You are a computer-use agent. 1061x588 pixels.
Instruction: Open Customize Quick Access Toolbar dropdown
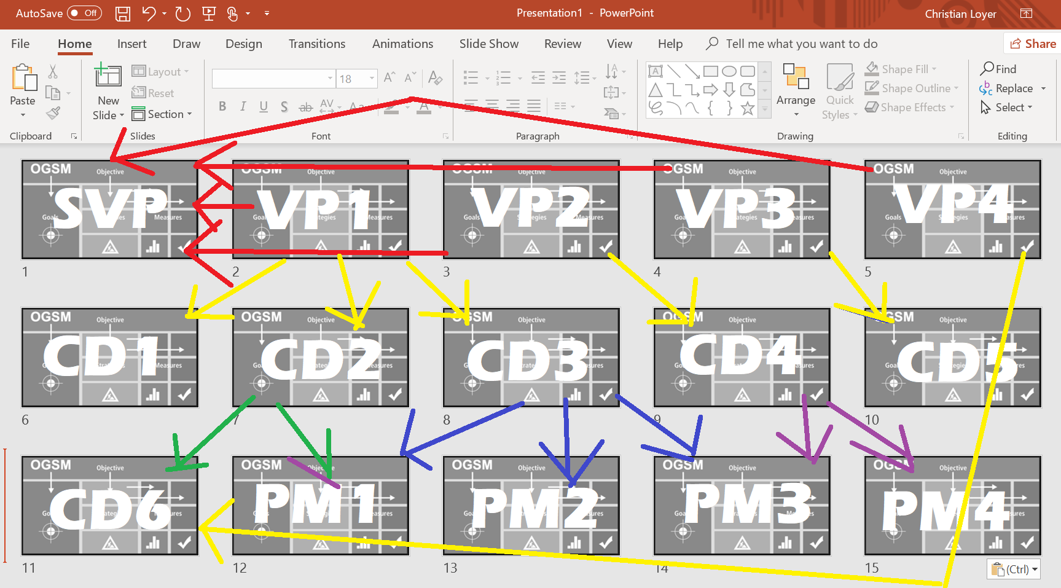267,13
